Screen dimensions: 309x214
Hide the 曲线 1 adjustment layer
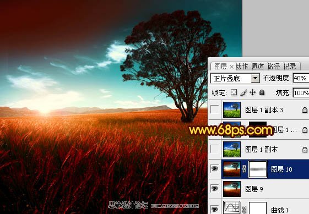click(x=215, y=209)
